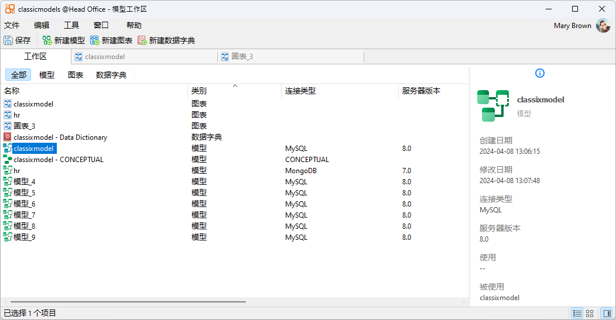Select the 全部 filter
This screenshot has height=320, width=616.
(19, 75)
